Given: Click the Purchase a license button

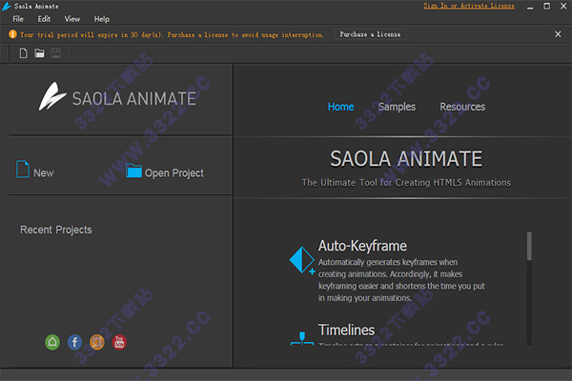Looking at the screenshot, I should point(370,34).
